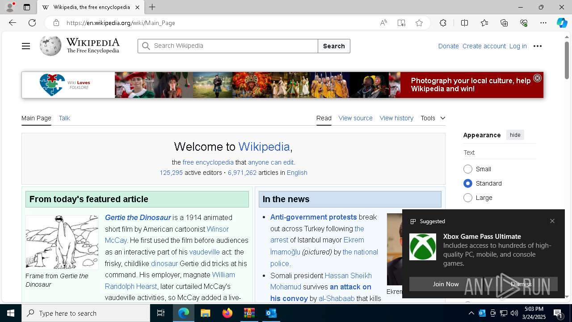Open Edge Settings and more menu
This screenshot has height=322, width=572.
(543, 23)
